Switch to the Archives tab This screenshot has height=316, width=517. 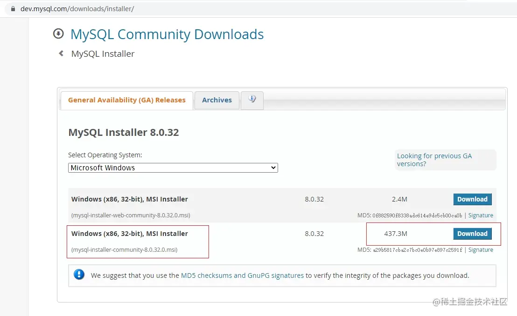pos(217,100)
